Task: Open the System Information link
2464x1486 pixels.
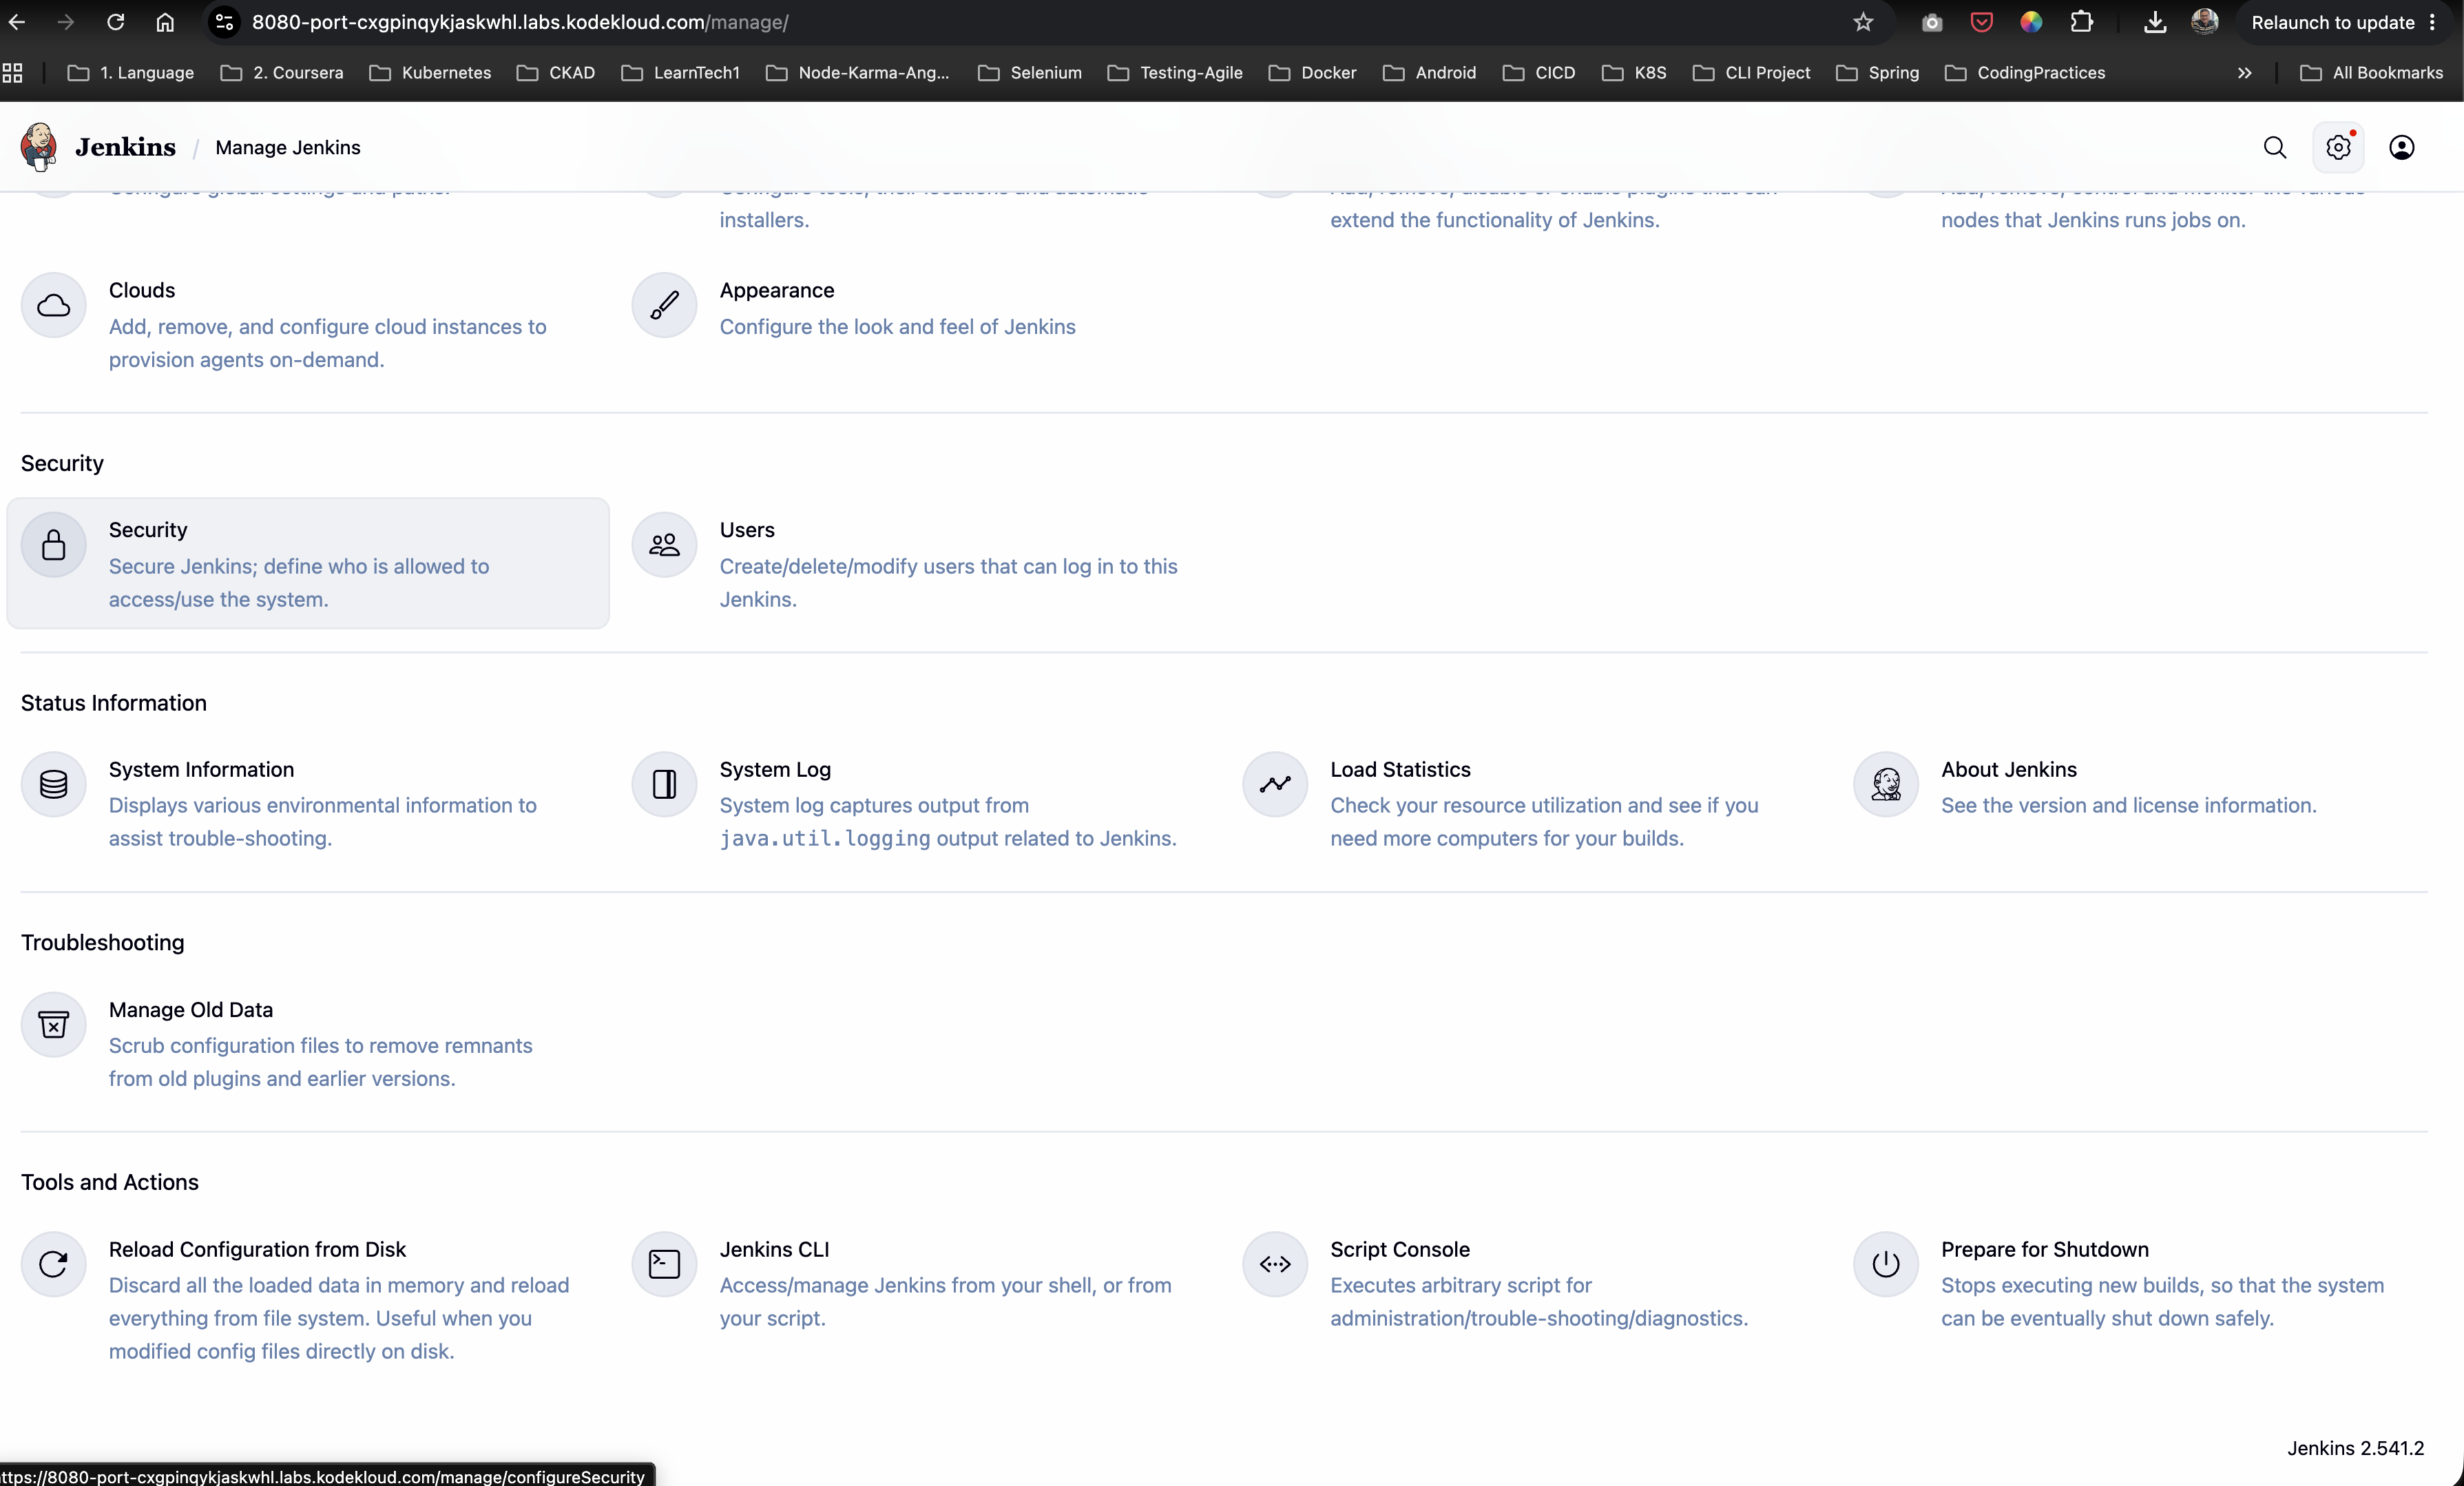Action: click(201, 769)
